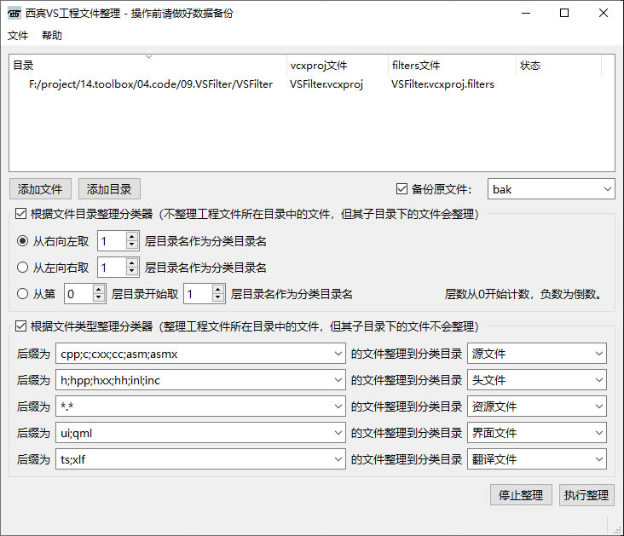Expand the 头文件 category dropdown
Viewport: 624px width, 536px height.
(x=598, y=380)
